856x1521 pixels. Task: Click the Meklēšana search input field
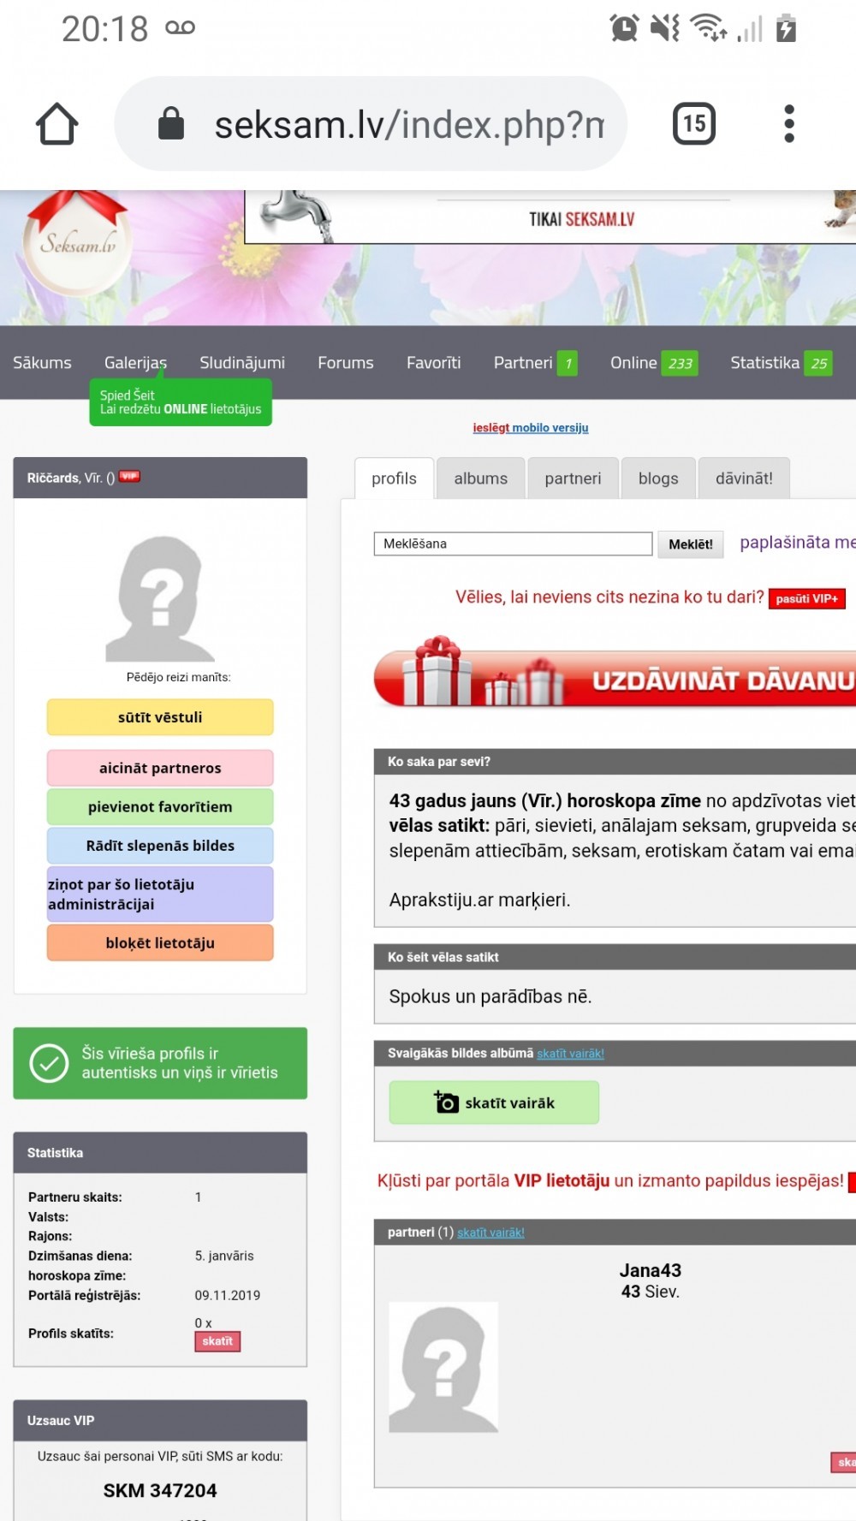point(513,544)
